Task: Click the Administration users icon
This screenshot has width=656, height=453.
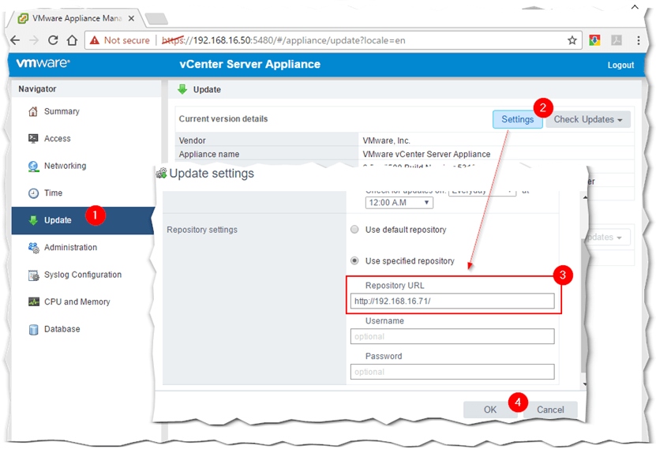Action: tap(33, 248)
